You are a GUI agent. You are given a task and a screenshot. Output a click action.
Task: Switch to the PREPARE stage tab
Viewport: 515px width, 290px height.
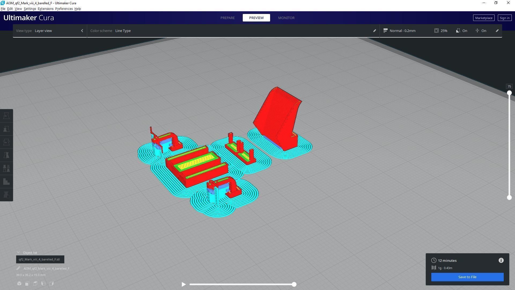click(x=227, y=18)
